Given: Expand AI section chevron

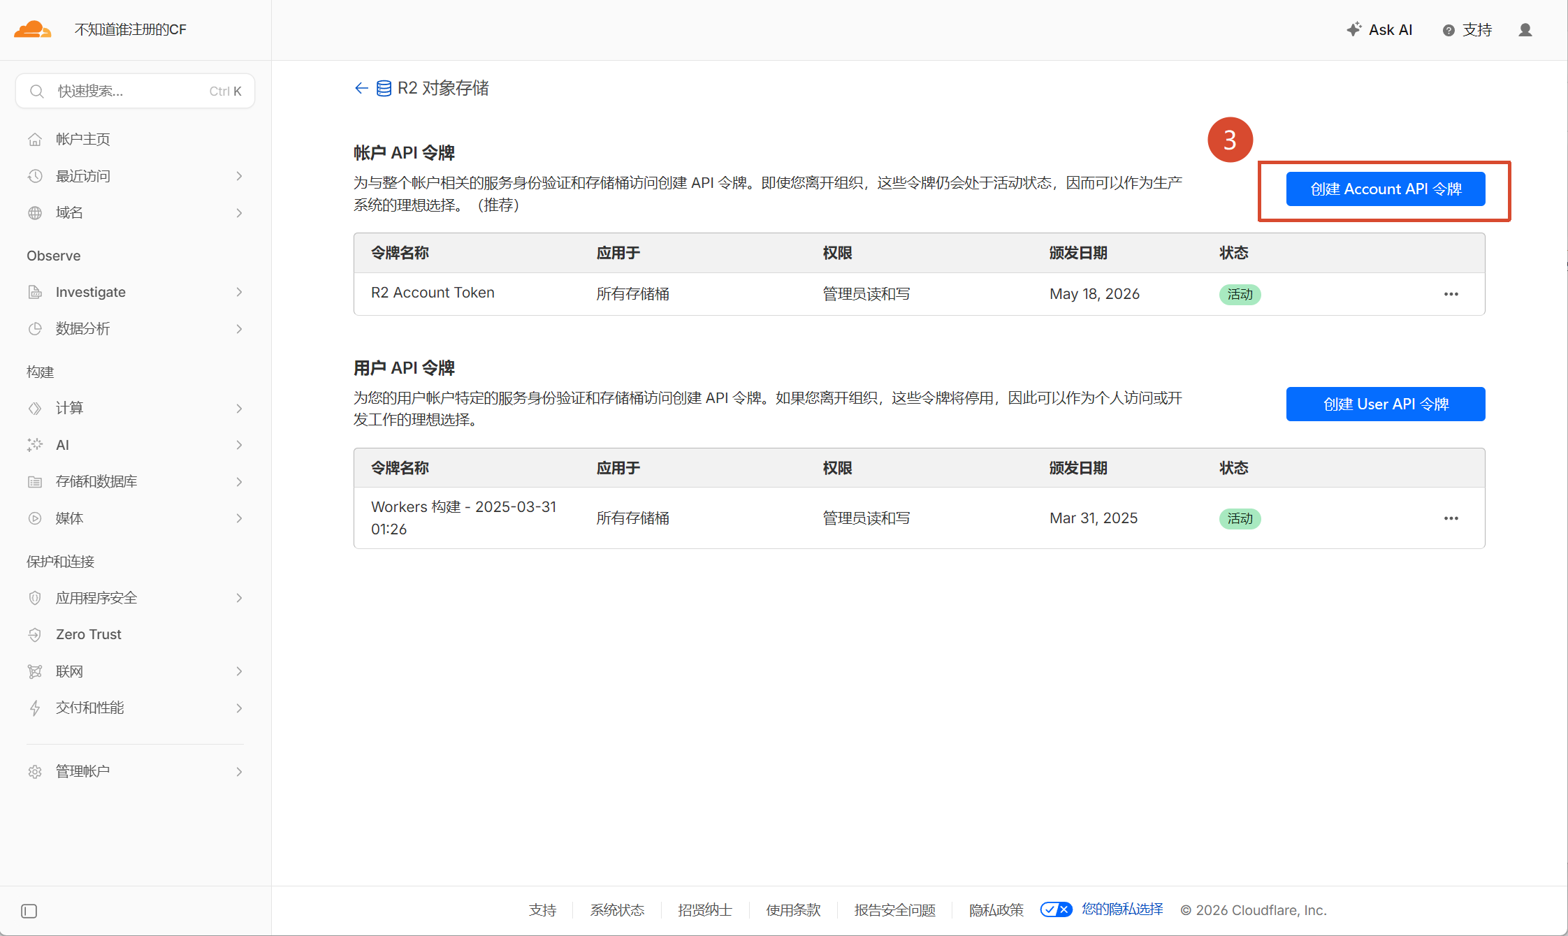Looking at the screenshot, I should pyautogui.click(x=239, y=445).
